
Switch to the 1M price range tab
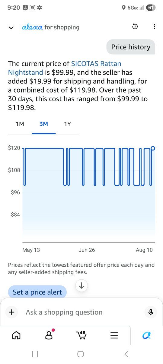click(x=20, y=124)
